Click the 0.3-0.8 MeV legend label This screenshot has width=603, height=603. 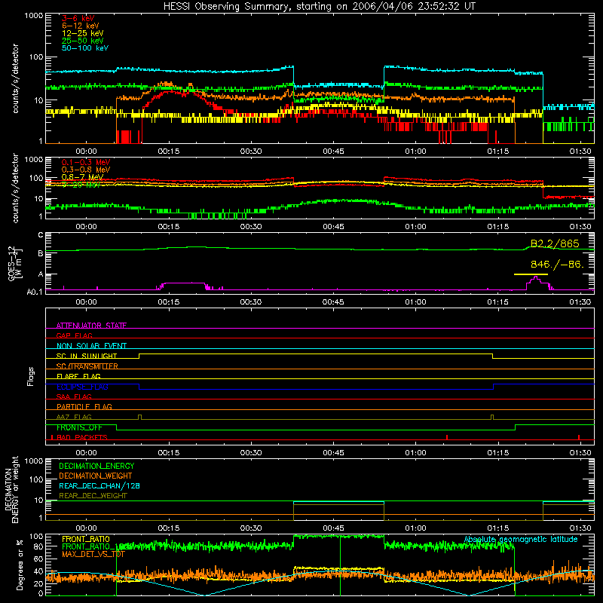tap(86, 170)
